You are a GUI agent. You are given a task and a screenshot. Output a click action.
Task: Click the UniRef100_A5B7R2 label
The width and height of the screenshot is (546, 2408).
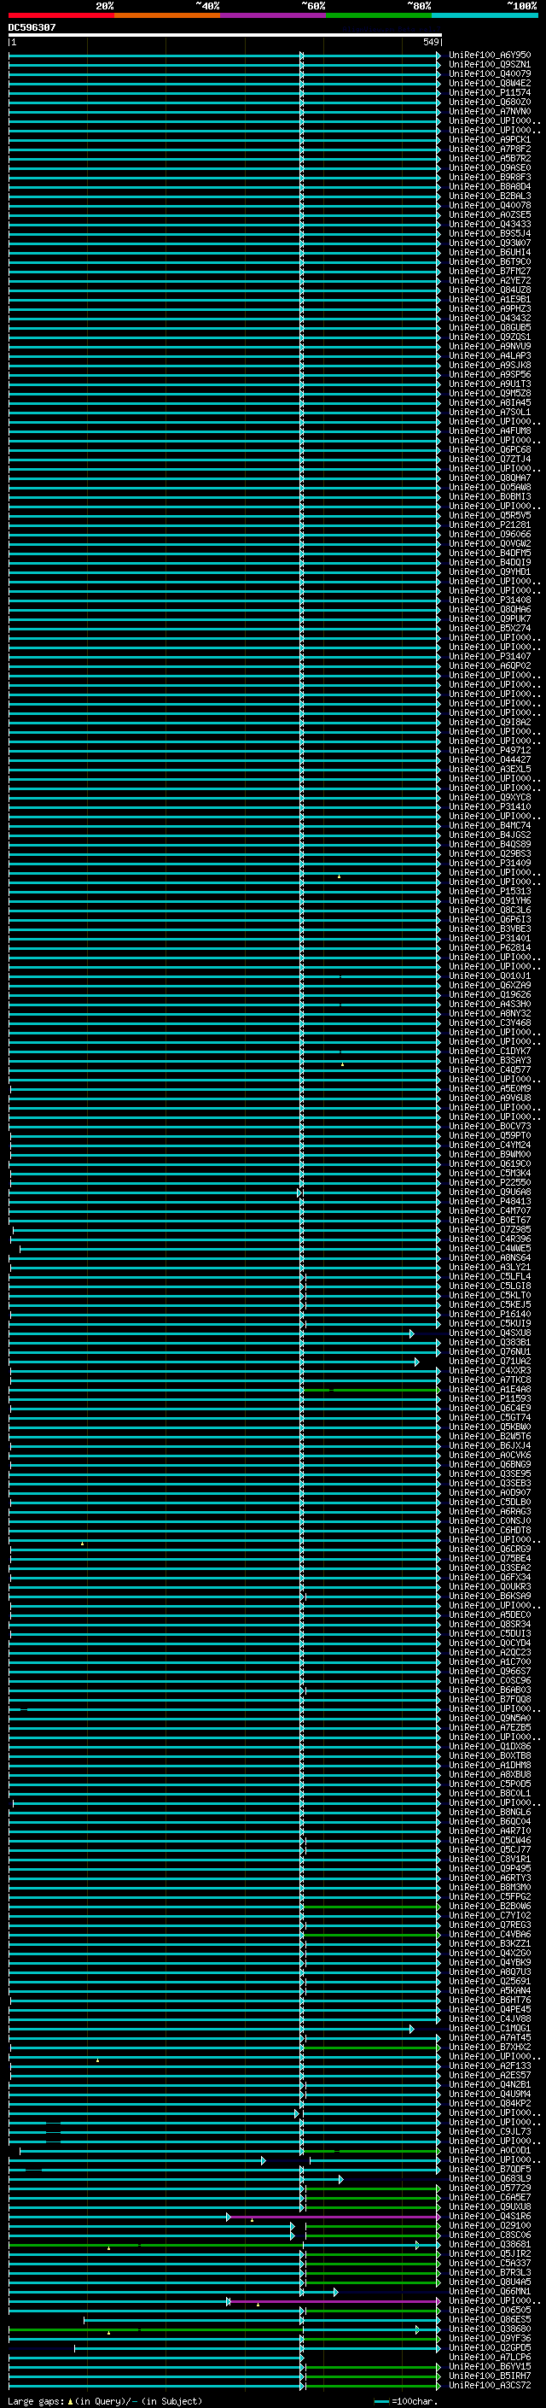click(x=490, y=159)
